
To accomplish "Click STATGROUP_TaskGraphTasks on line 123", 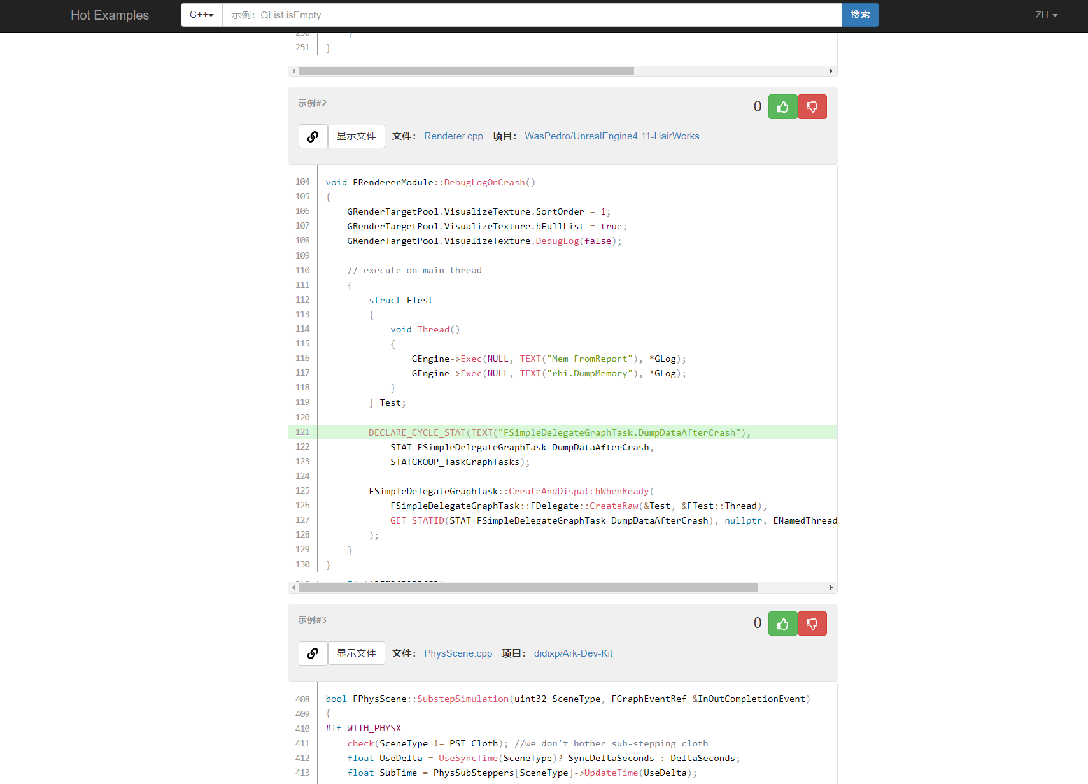I will 455,462.
